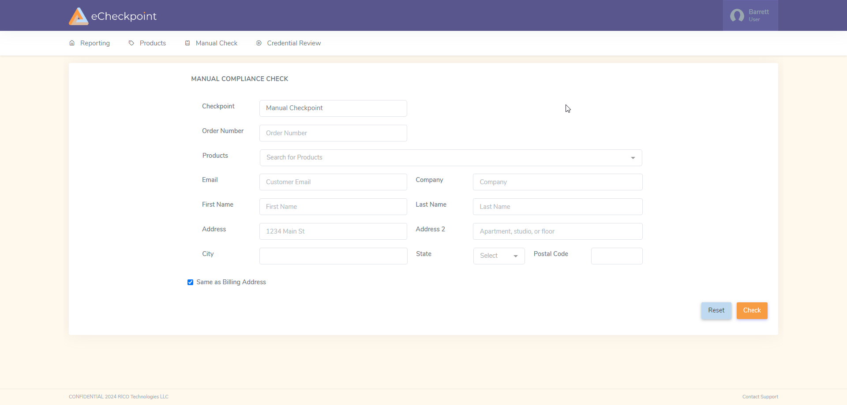Click the orange Check button
847x405 pixels.
[752, 311]
